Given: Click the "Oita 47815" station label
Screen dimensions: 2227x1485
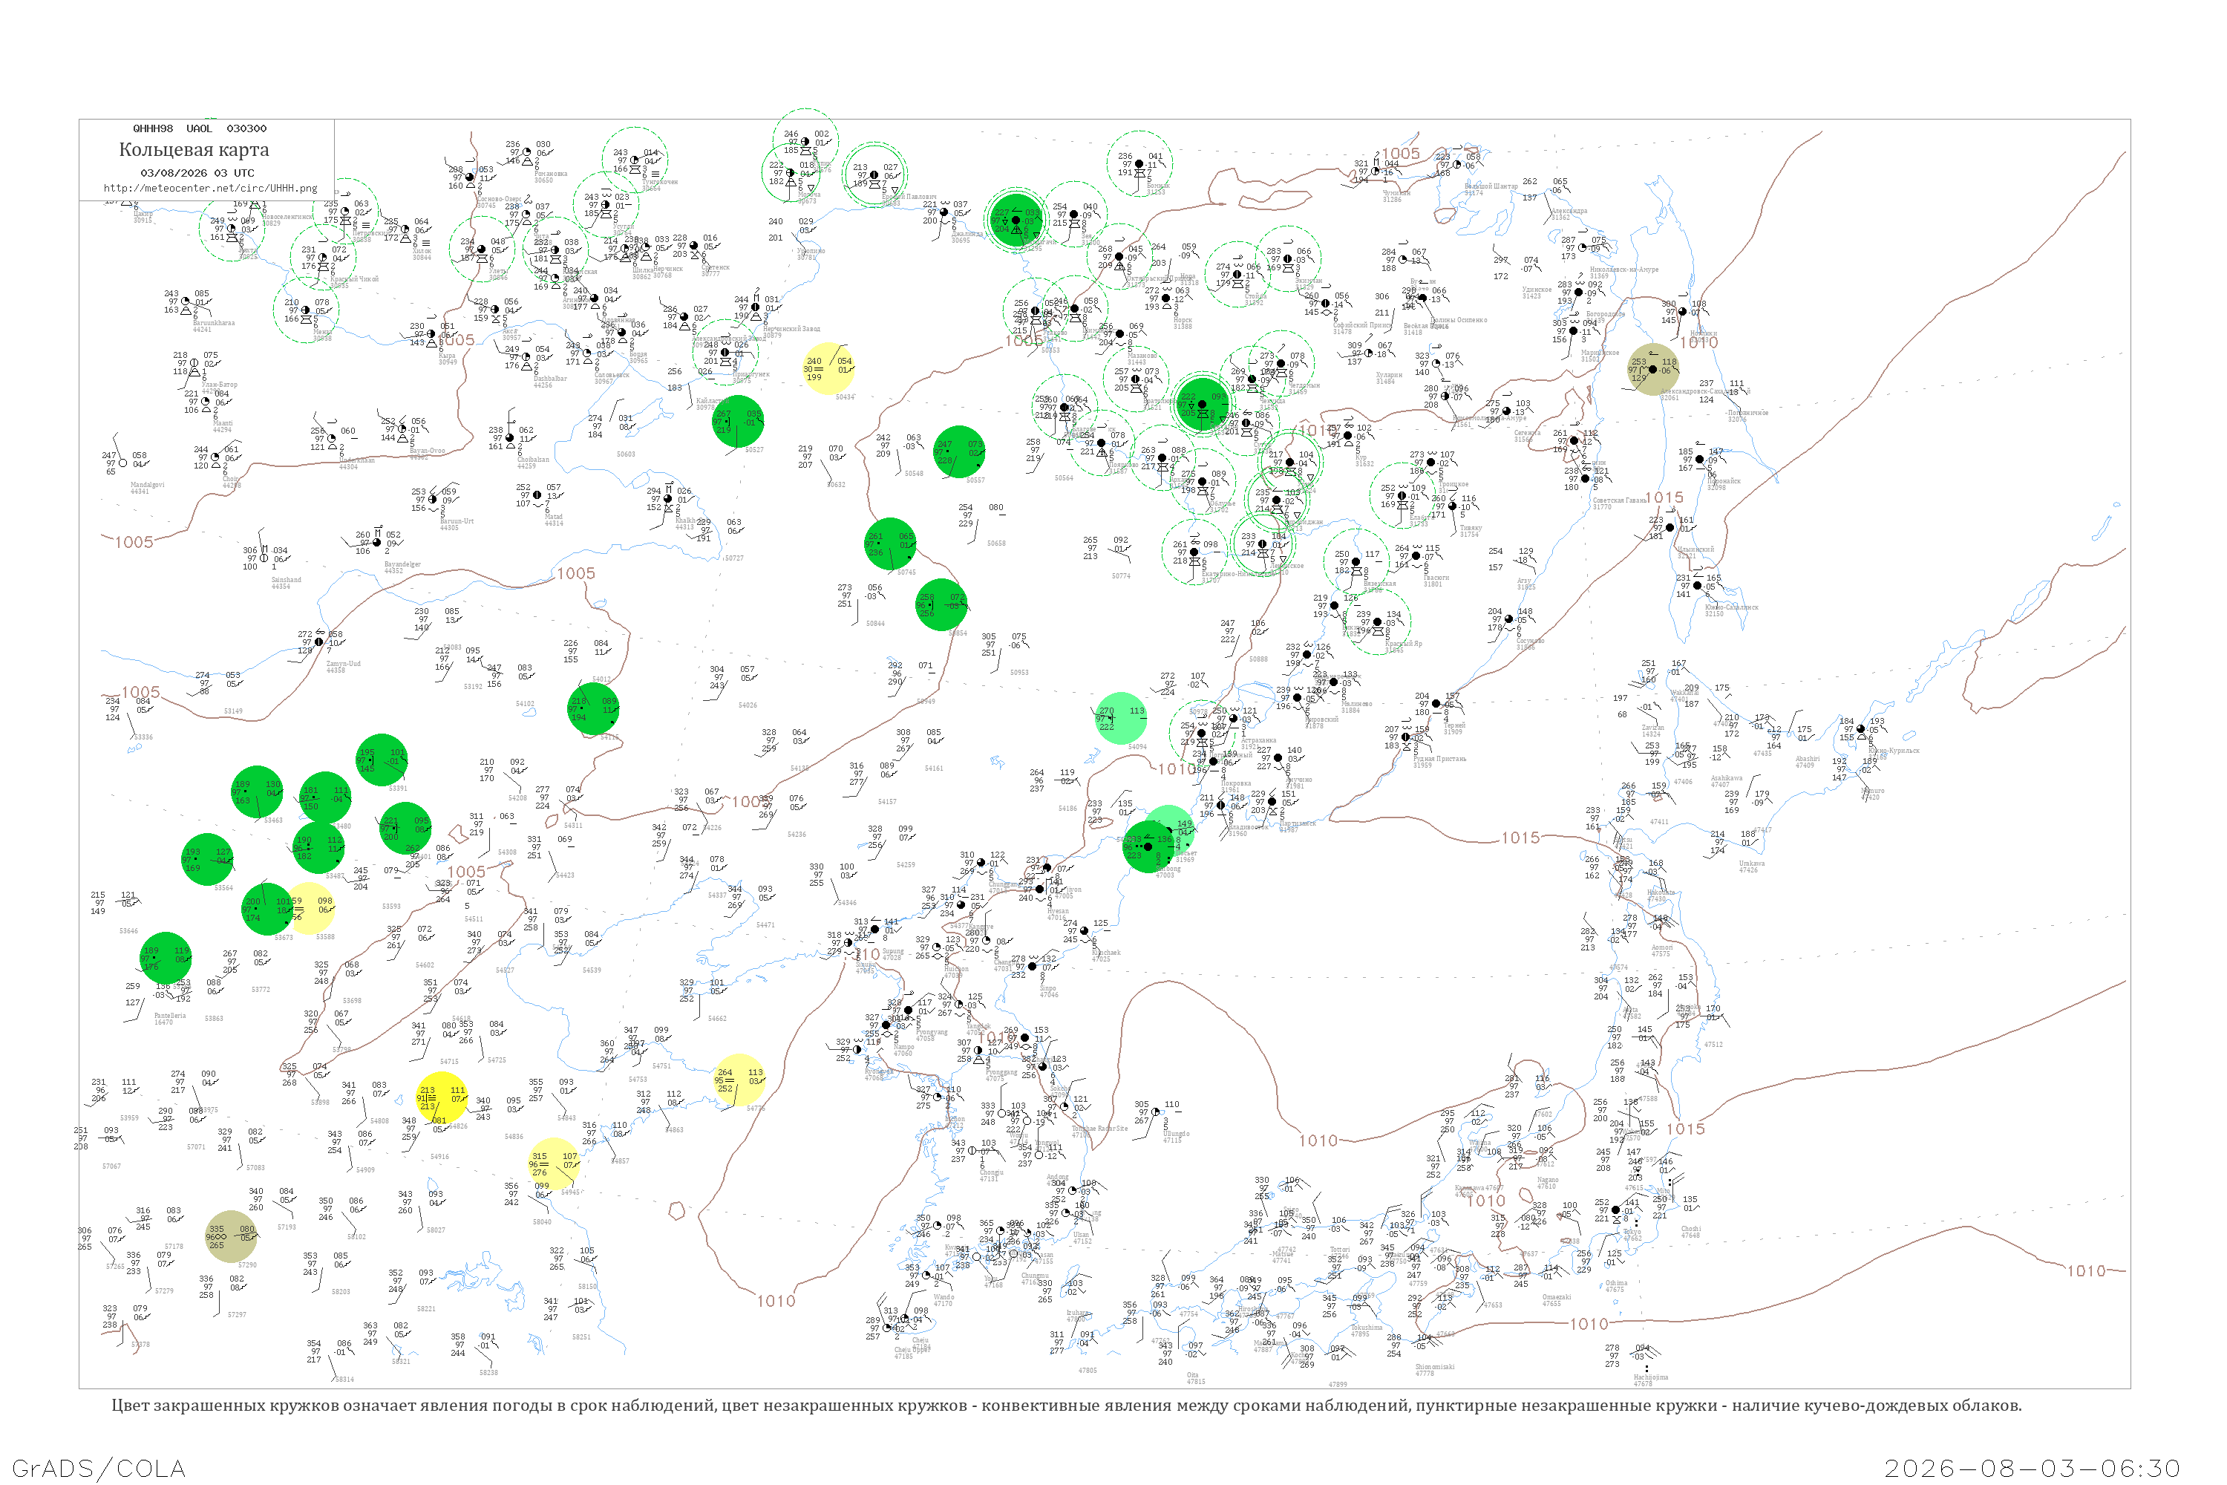Looking at the screenshot, I should [1196, 1378].
